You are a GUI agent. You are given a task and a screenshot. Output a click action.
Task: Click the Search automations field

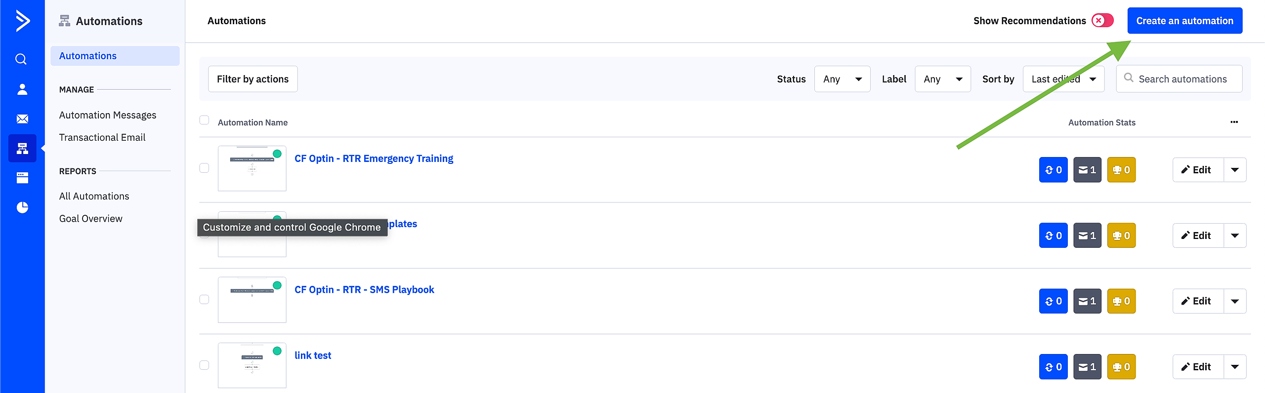pos(1182,79)
